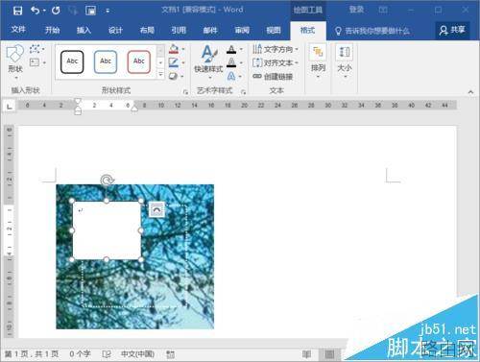Click the Create Link chain icon

pyautogui.click(x=257, y=76)
